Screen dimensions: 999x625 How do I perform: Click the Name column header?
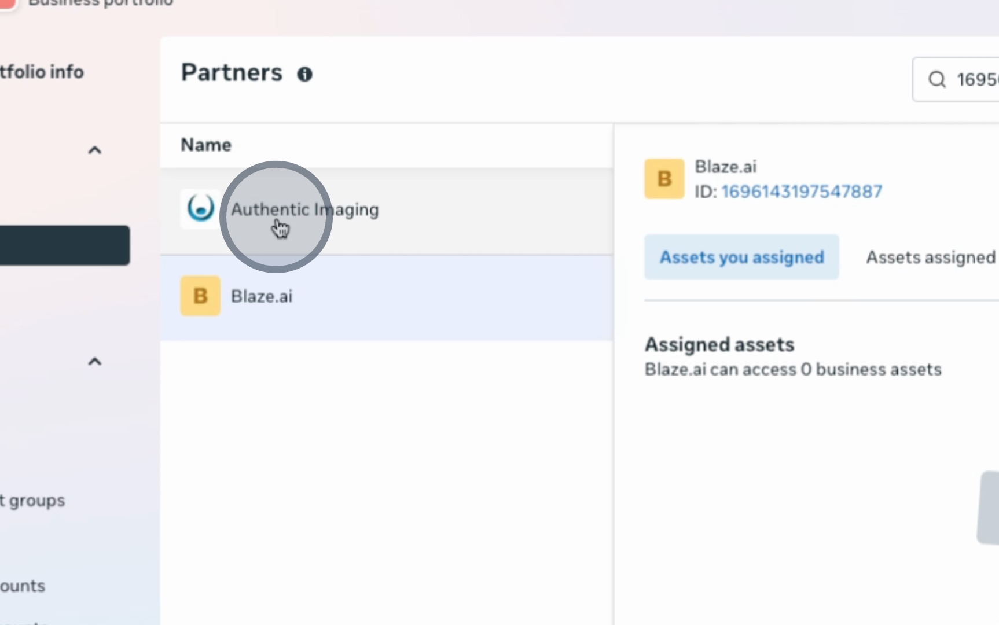coord(206,145)
